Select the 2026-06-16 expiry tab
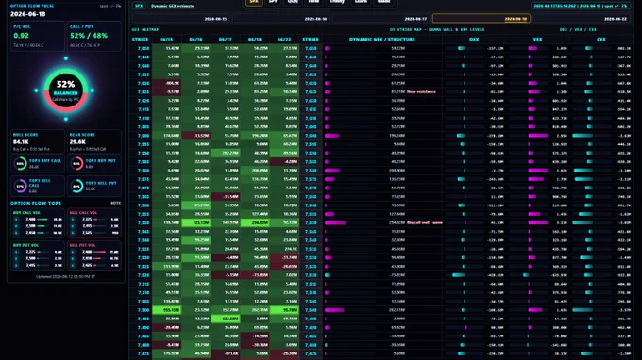The image size is (642, 360). tap(281, 19)
